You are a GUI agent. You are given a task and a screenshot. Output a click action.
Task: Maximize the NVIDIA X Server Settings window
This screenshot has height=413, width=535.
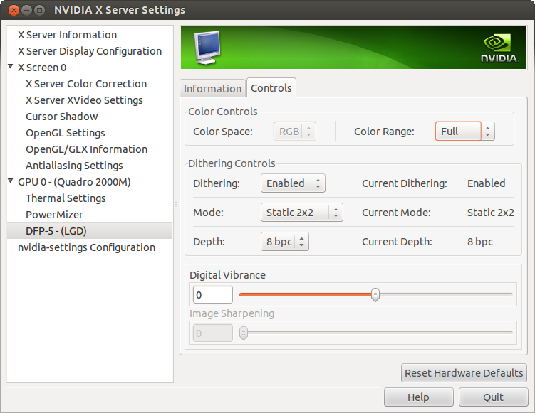[x=40, y=10]
